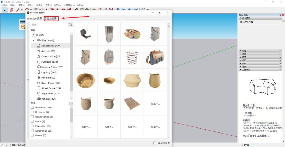Open the Lighting category
The height and width of the screenshot is (147, 285).
coord(49,72)
